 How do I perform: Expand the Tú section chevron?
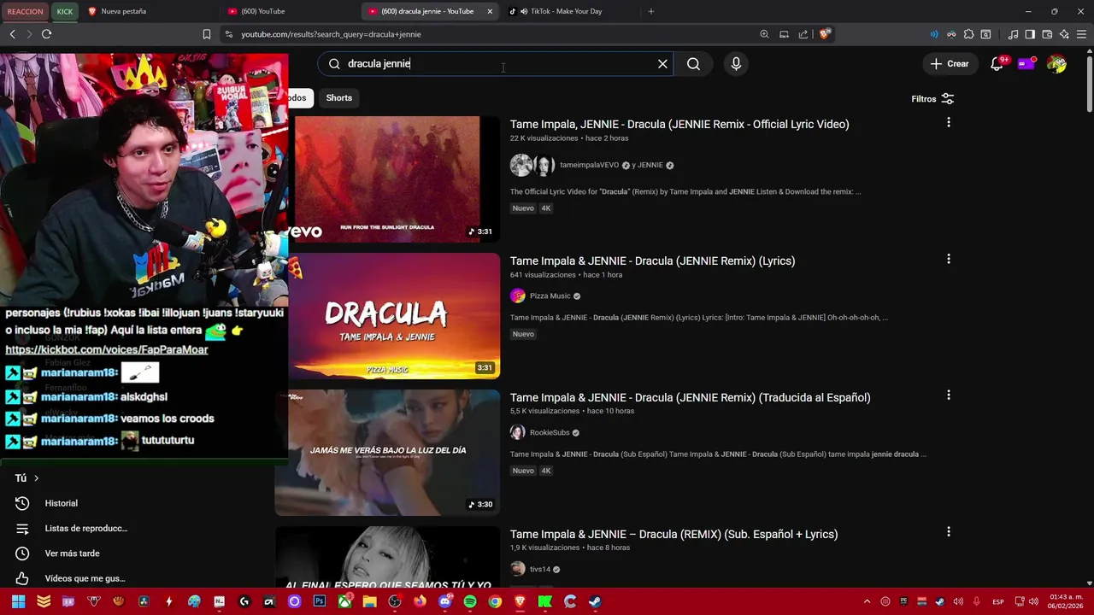[36, 478]
